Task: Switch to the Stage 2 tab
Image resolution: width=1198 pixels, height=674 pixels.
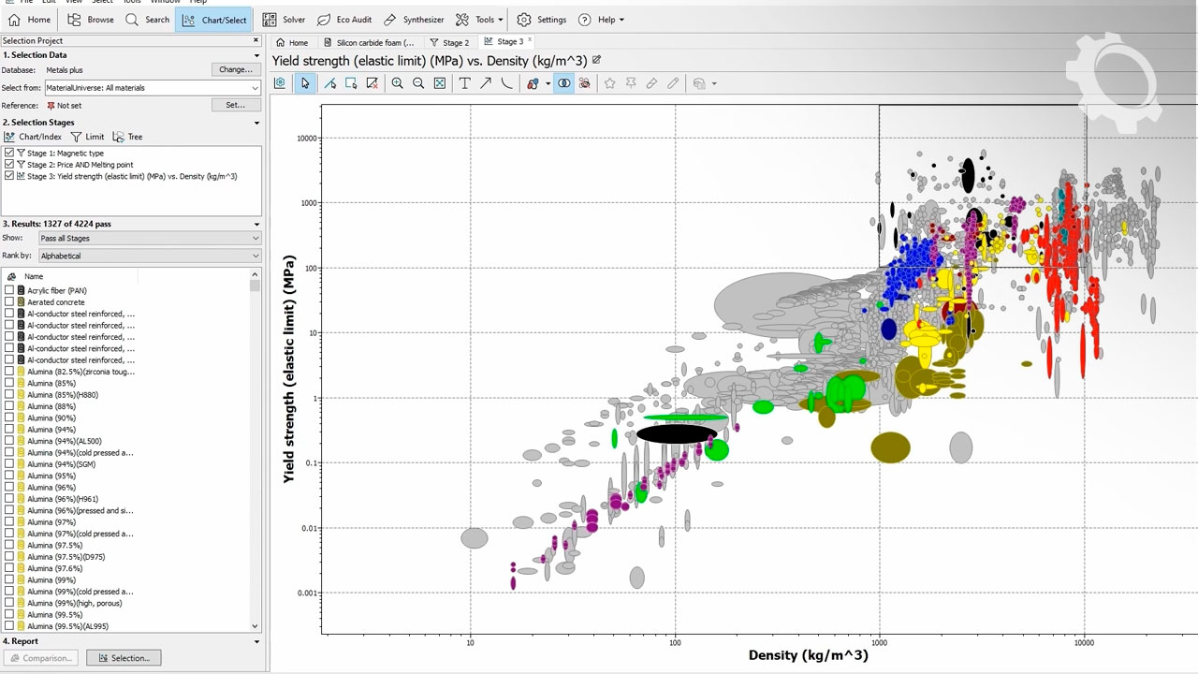Action: (449, 42)
